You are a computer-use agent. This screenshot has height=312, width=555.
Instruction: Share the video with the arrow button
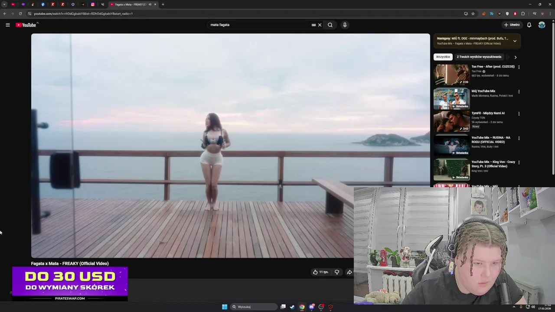click(x=349, y=272)
